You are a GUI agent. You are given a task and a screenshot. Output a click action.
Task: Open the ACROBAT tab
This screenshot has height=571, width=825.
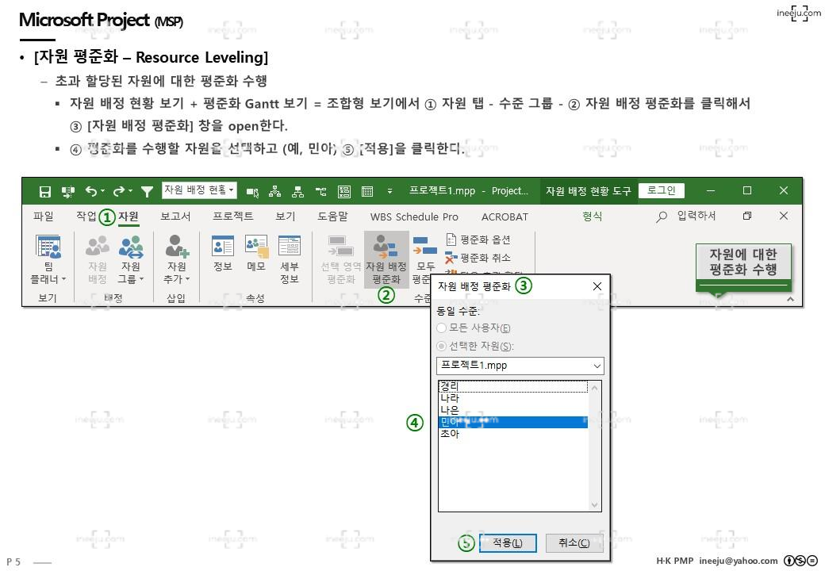pos(505,217)
